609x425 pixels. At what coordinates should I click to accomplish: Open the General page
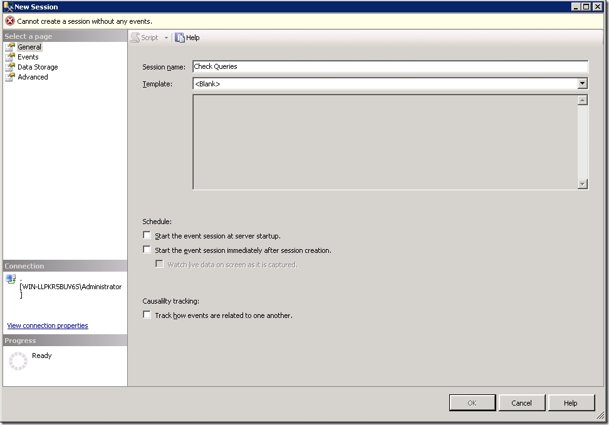tap(29, 47)
